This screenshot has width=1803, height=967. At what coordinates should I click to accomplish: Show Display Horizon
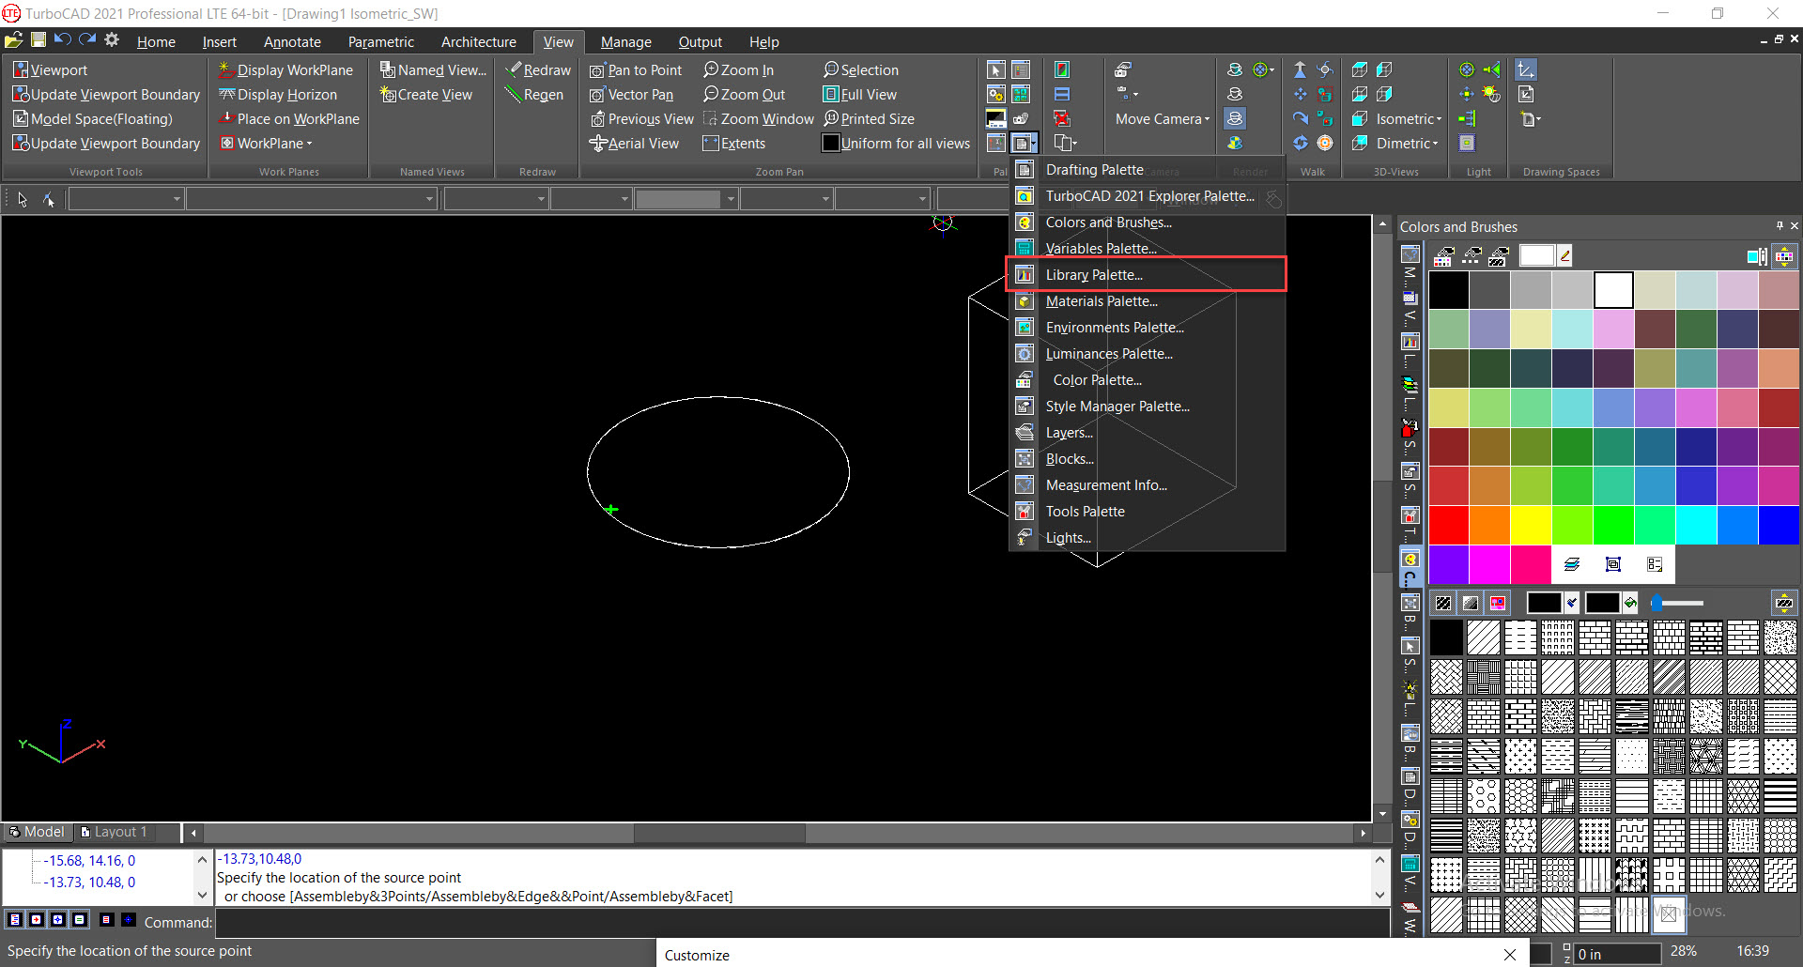(x=278, y=95)
